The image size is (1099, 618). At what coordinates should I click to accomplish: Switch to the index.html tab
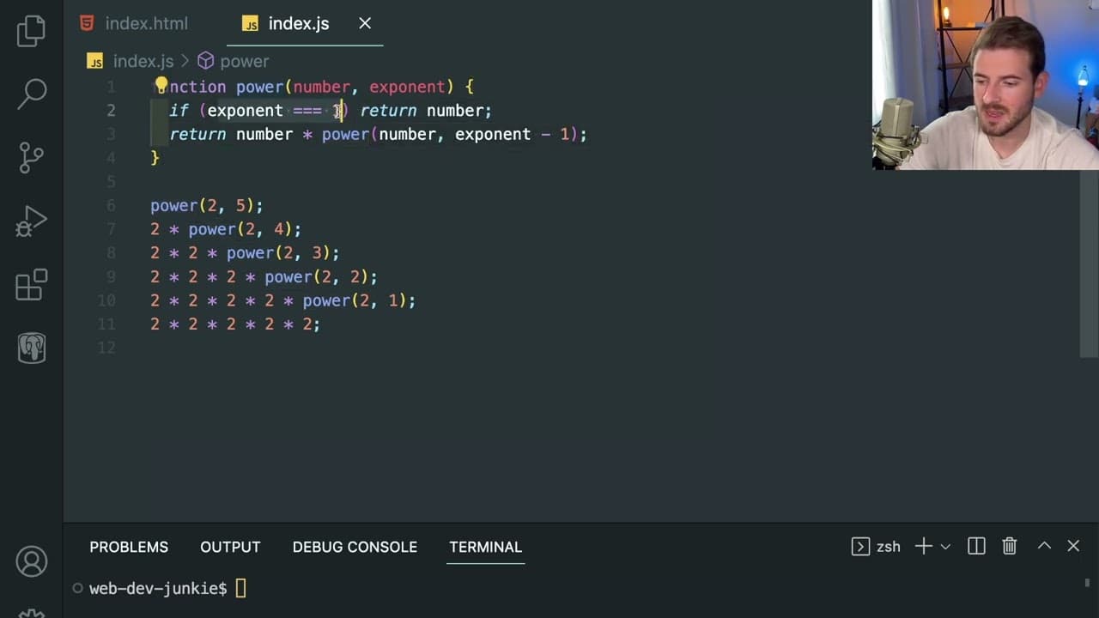134,23
